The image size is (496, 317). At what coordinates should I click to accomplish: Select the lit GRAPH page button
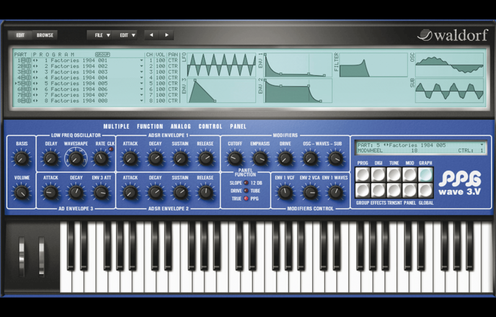click(x=425, y=174)
